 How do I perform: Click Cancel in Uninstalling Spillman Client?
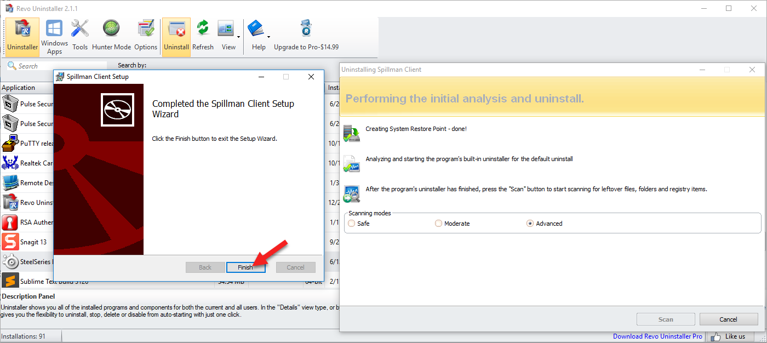729,319
